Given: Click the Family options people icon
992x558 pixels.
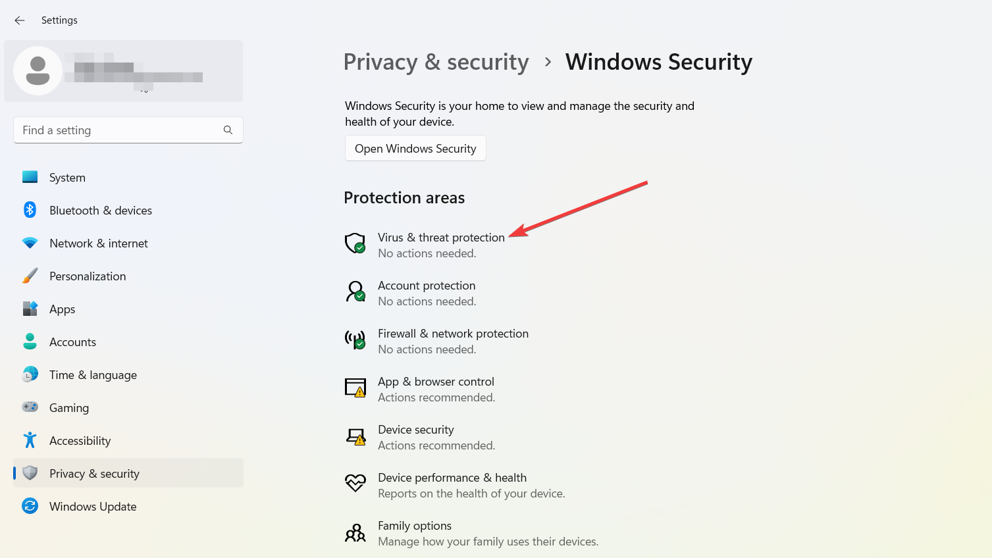Looking at the screenshot, I should point(355,532).
